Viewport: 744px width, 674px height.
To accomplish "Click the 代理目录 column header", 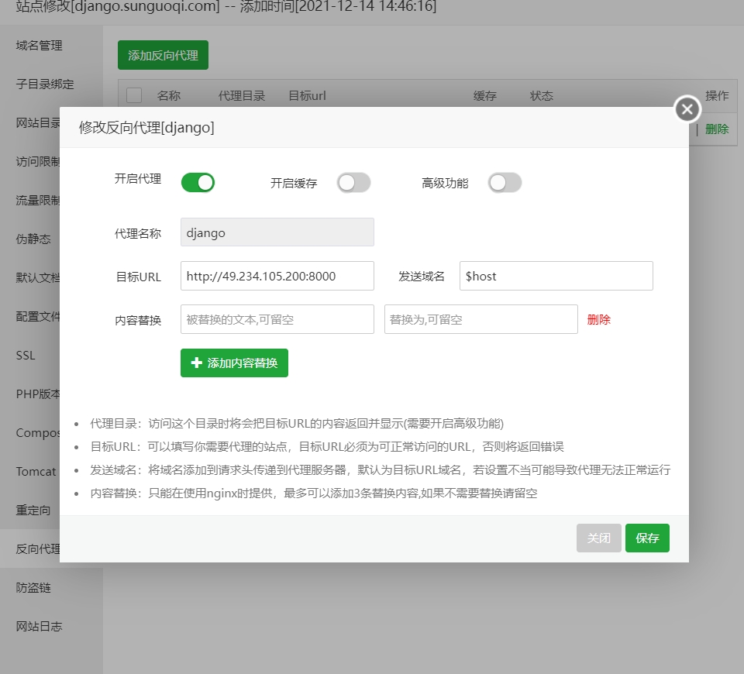I will [x=242, y=96].
